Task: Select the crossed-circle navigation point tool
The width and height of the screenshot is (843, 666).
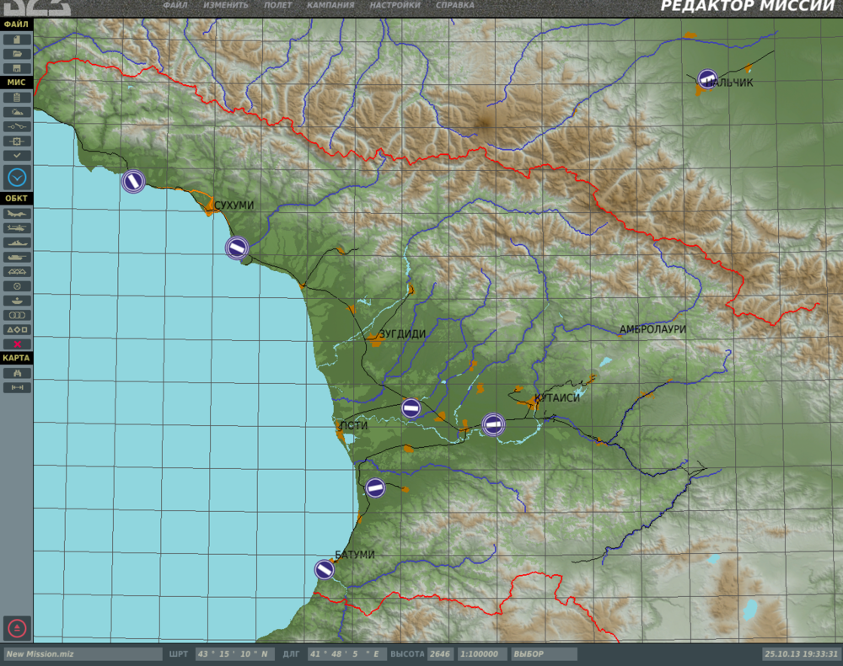Action: [x=17, y=286]
